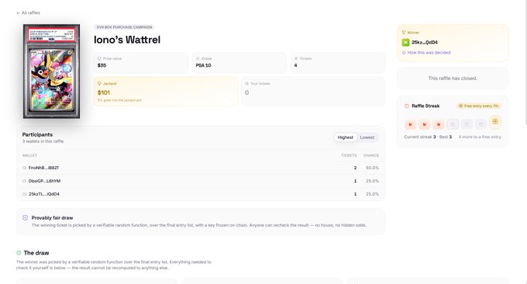This screenshot has width=527, height=284.
Task: Click the PSA 10 grade value
Action: coord(203,66)
